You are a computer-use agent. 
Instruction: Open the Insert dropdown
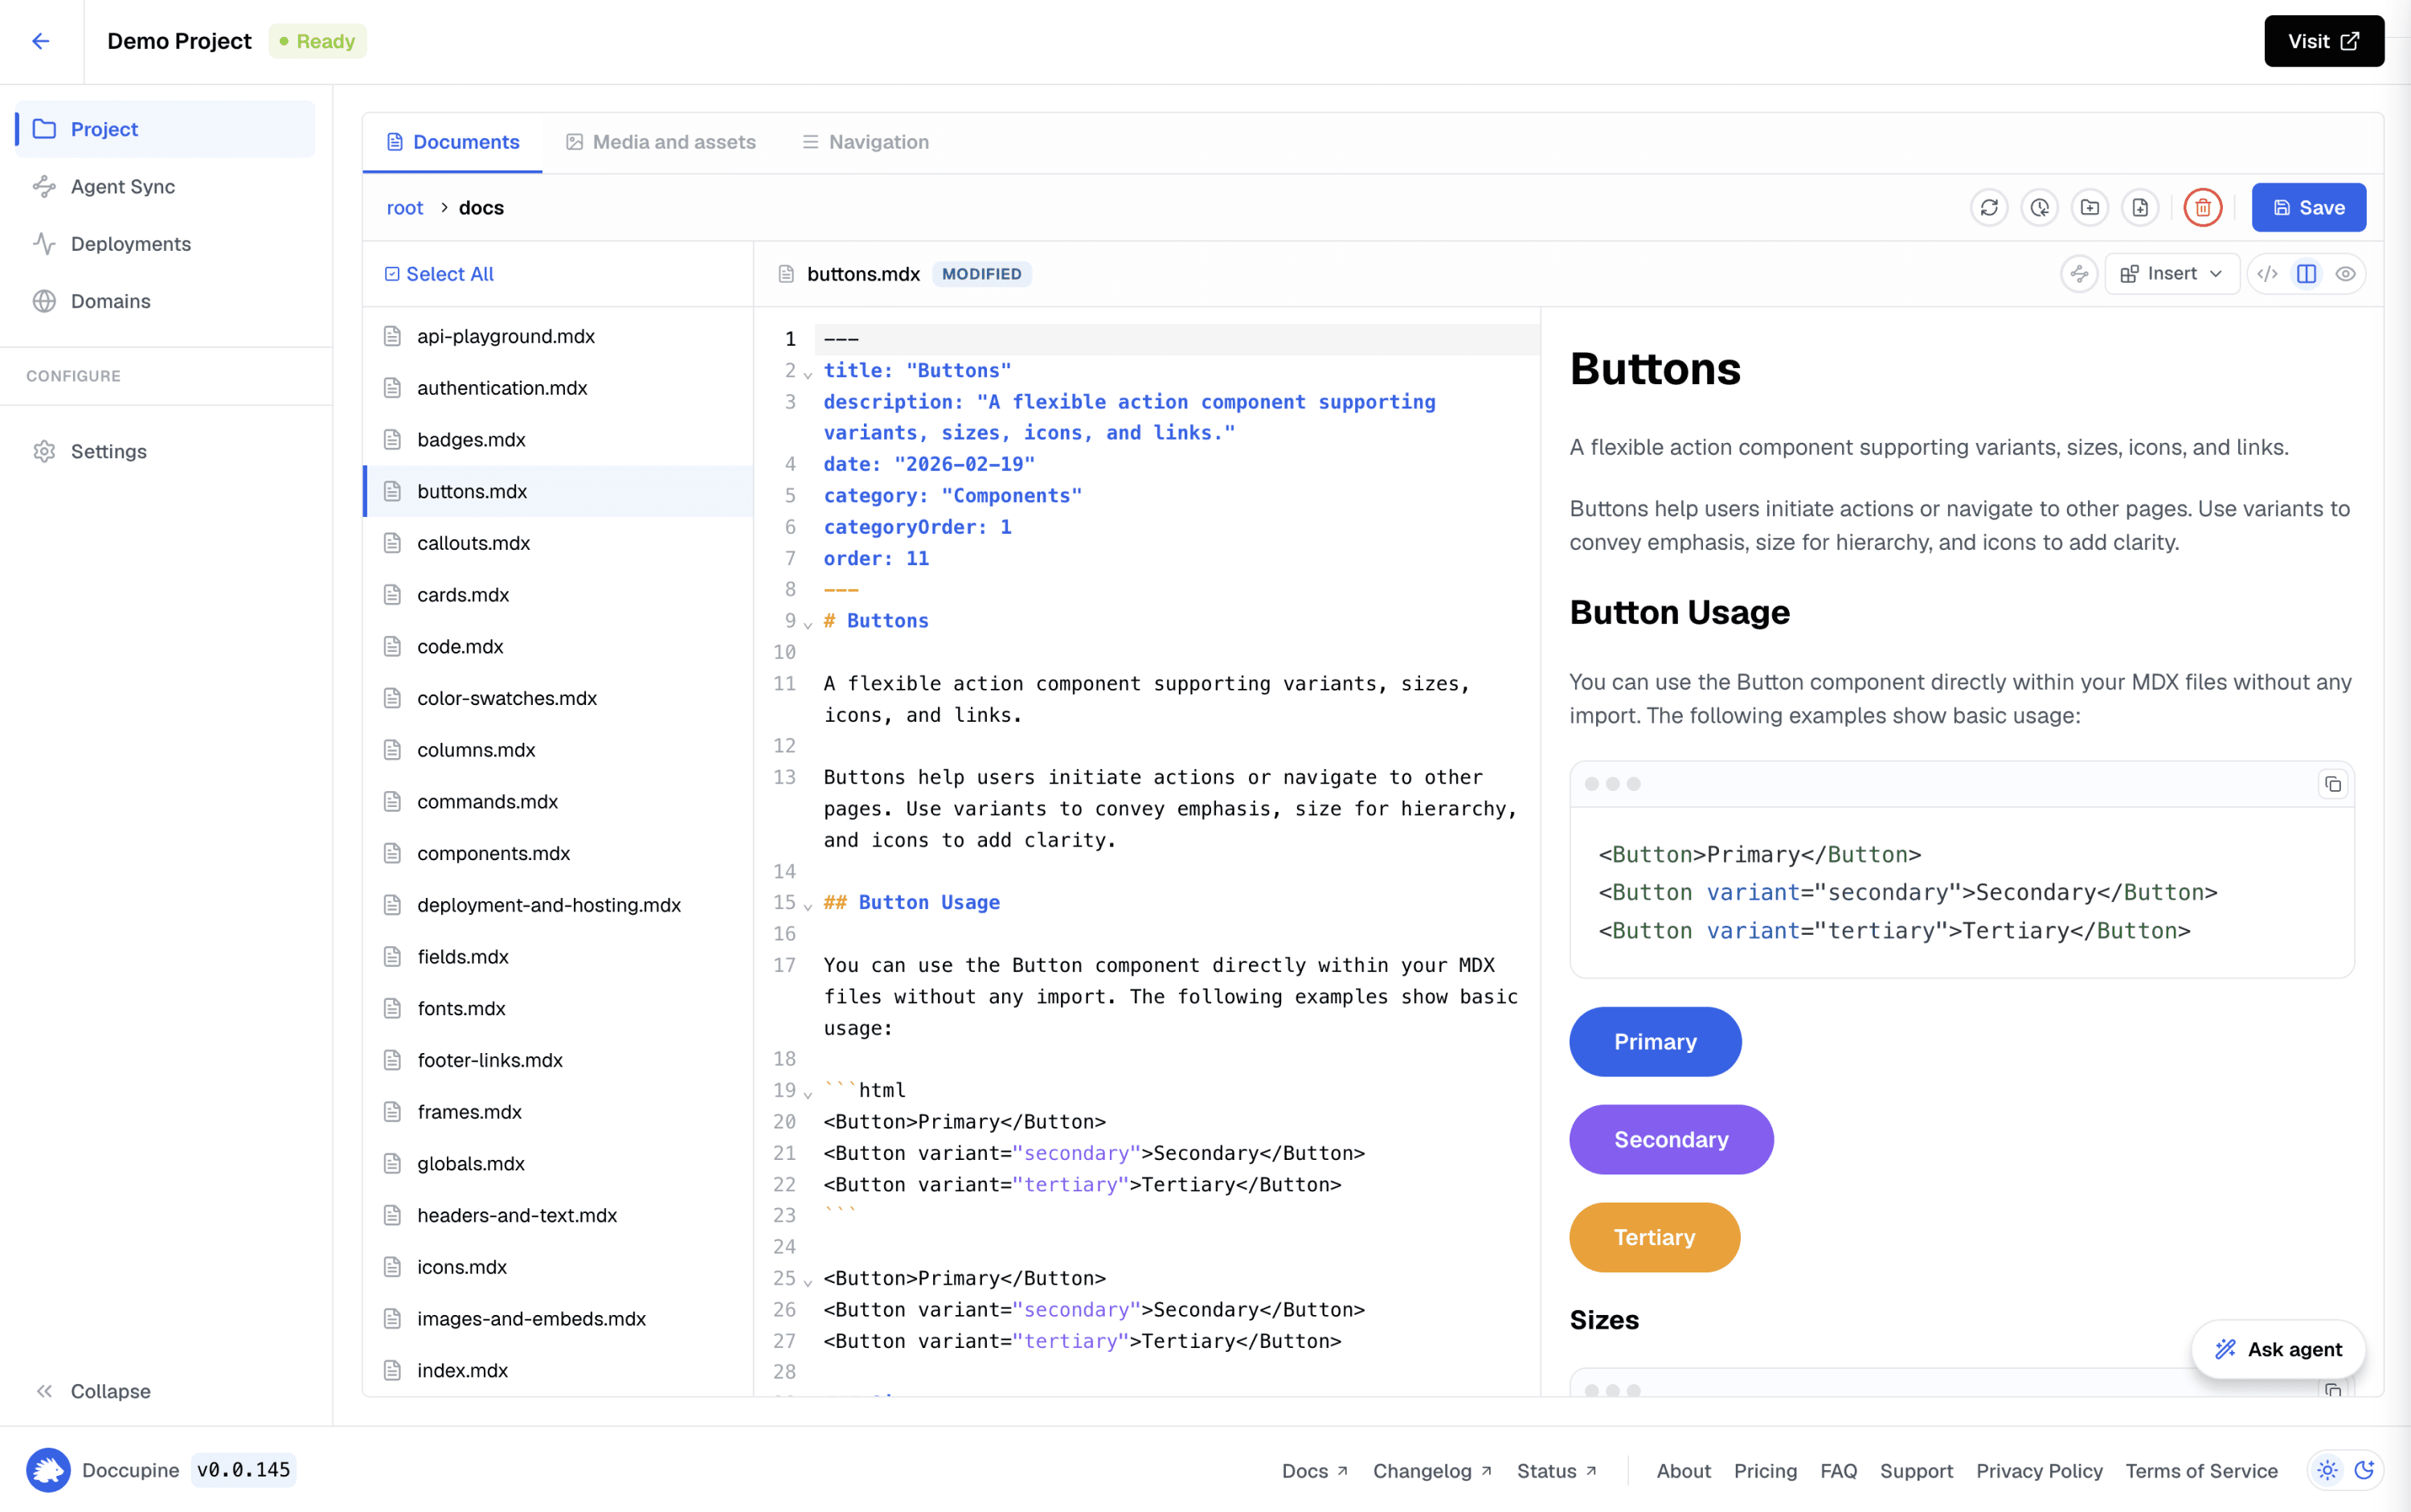pyautogui.click(x=2171, y=274)
